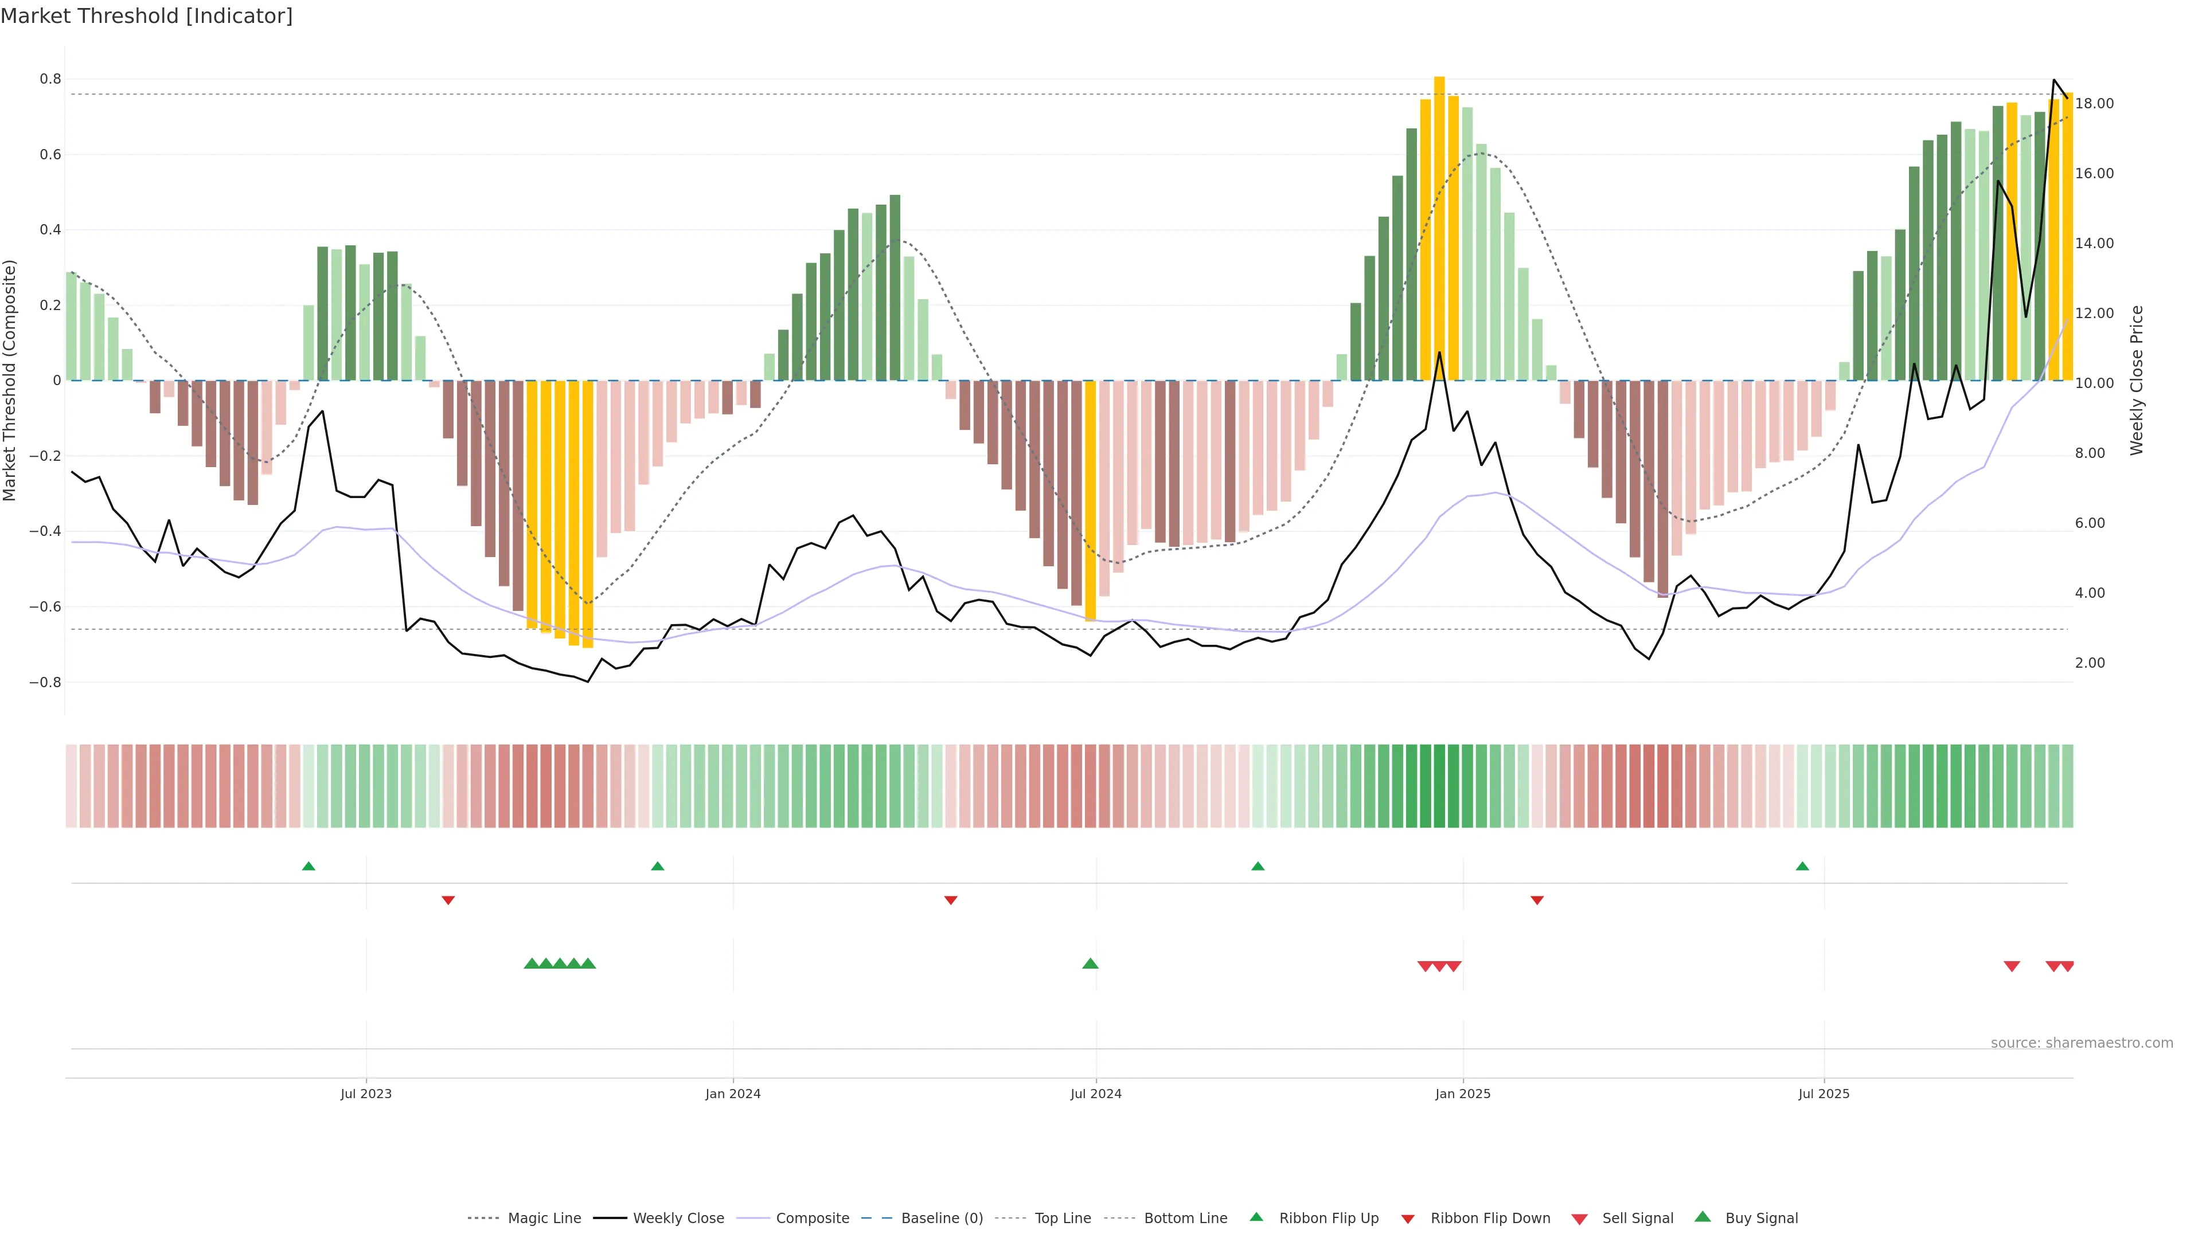
Task: Click Ribbon Flip Down legend triangle
Action: [x=1408, y=1219]
